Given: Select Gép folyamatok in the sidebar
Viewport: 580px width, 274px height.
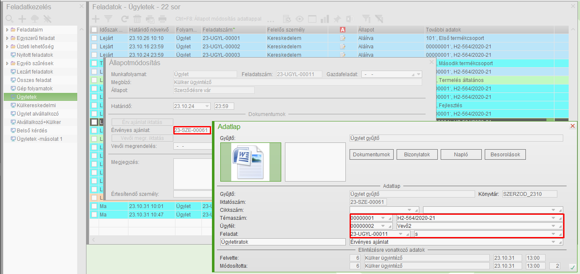Looking at the screenshot, I should point(34,89).
